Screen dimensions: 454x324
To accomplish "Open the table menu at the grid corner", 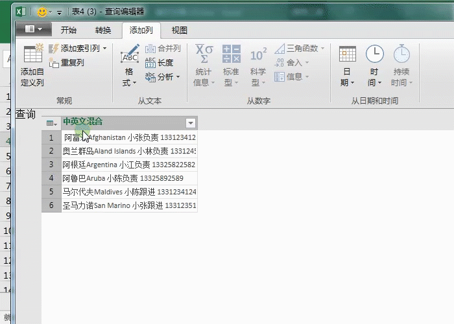I will (x=51, y=123).
